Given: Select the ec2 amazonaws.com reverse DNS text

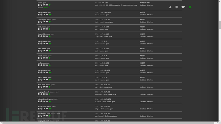Looking at the screenshot, I should coord(116,5).
